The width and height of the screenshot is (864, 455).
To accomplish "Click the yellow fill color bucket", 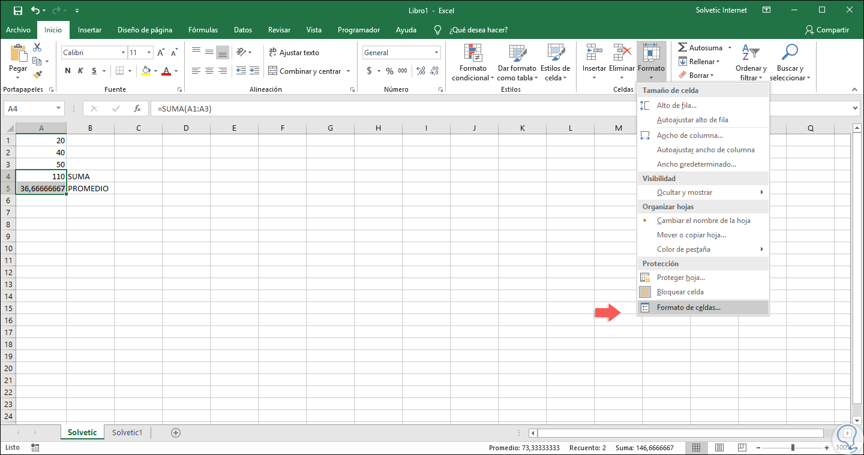I will coord(146,71).
